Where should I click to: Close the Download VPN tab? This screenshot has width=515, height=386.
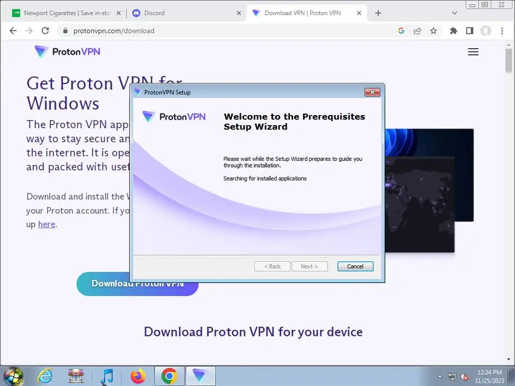pos(359,13)
